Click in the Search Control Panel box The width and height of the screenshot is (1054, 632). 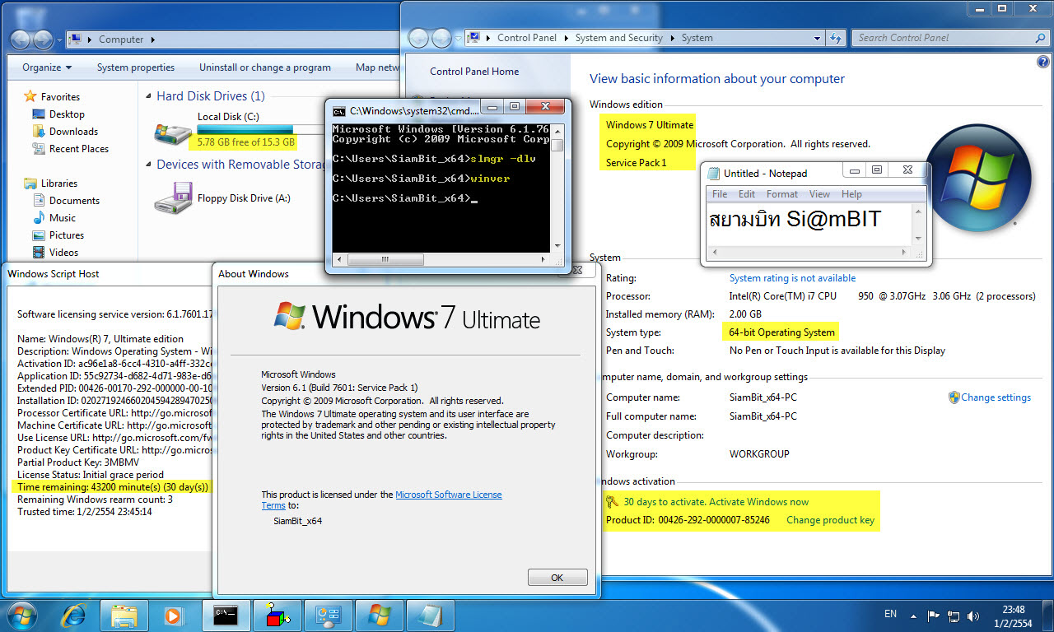[944, 38]
